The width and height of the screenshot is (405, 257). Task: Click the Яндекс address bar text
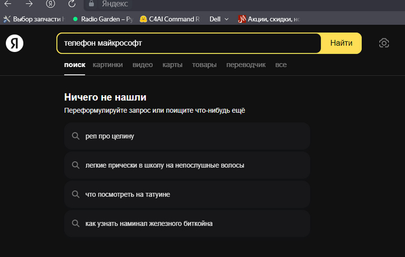pos(115,3)
